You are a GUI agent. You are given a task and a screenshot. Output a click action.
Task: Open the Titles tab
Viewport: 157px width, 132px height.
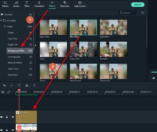click(27, 4)
